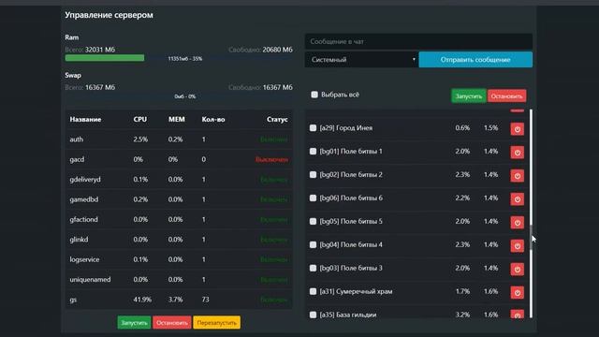The image size is (599, 337).
Task: Click the Управление сервером heading
Action: tap(109, 15)
